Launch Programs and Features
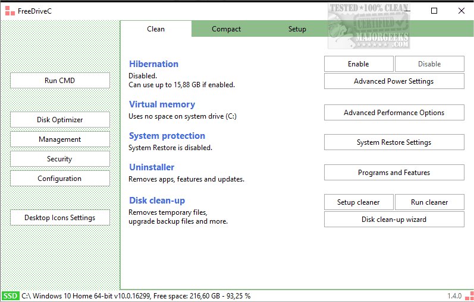 click(x=394, y=173)
